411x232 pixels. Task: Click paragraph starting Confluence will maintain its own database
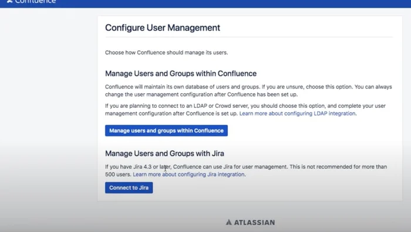coord(248,90)
